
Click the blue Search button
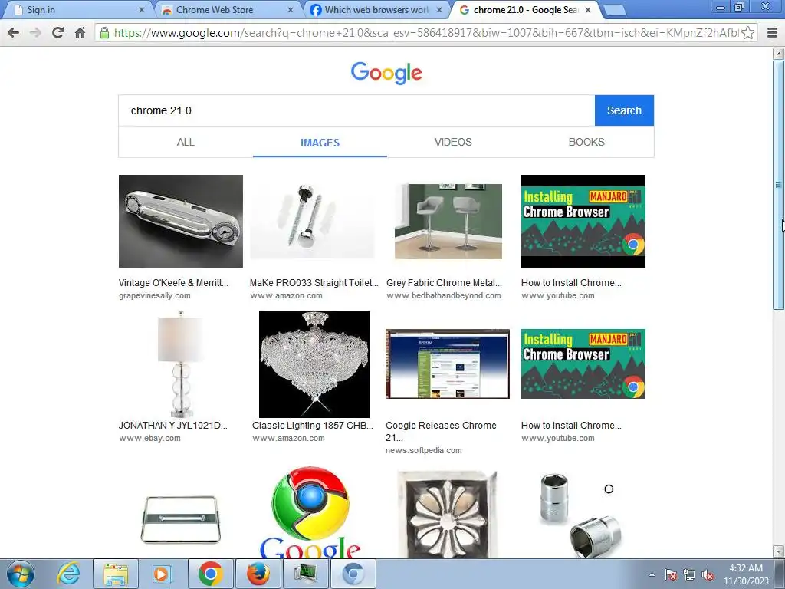click(x=624, y=110)
